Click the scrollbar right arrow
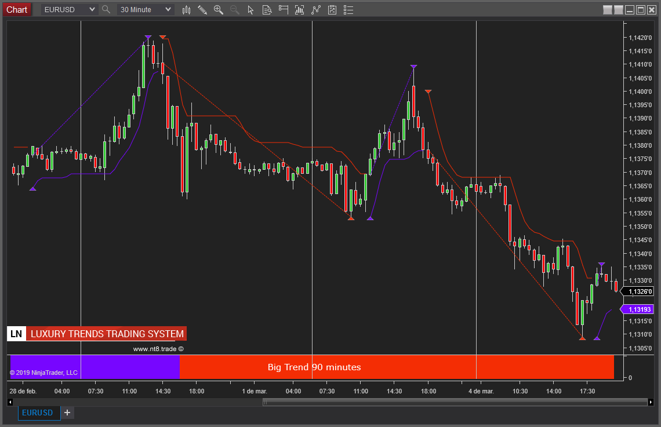661x427 pixels. (651, 402)
